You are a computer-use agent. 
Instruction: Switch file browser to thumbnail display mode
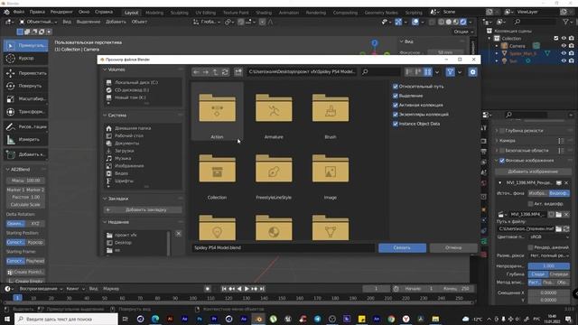(x=427, y=72)
